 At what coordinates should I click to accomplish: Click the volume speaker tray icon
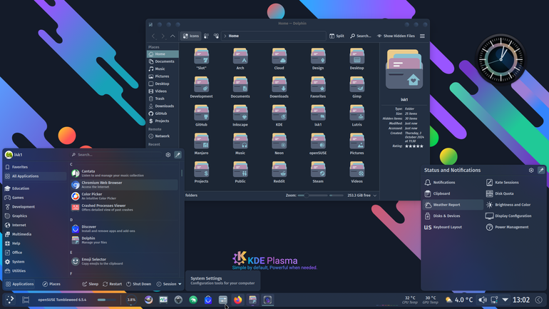483,300
